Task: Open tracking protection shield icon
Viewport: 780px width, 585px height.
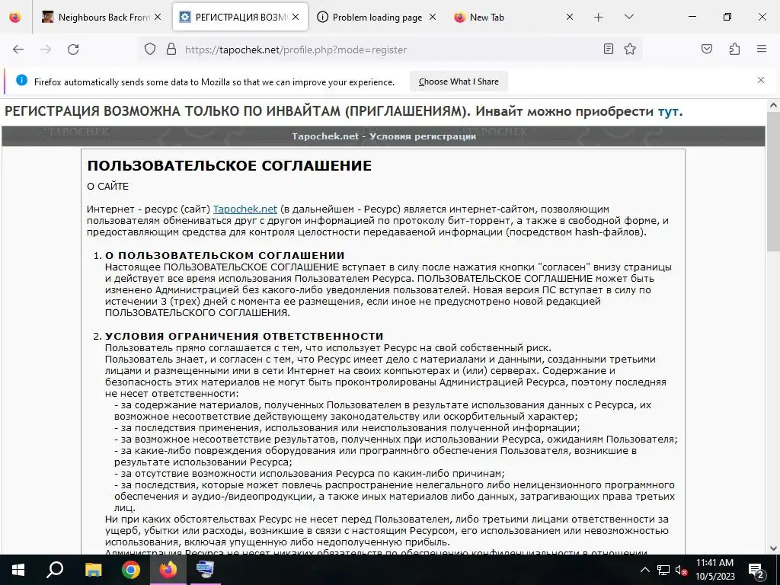Action: pyautogui.click(x=150, y=50)
